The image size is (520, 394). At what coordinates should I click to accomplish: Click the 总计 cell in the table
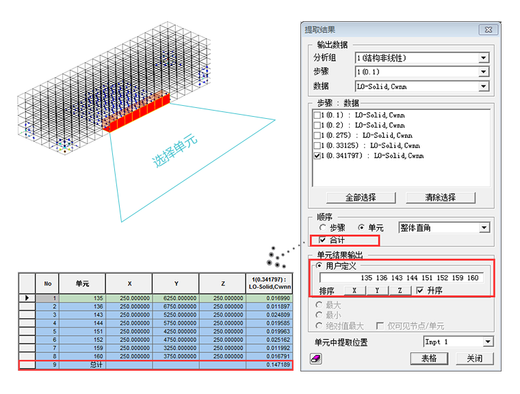[x=82, y=365]
